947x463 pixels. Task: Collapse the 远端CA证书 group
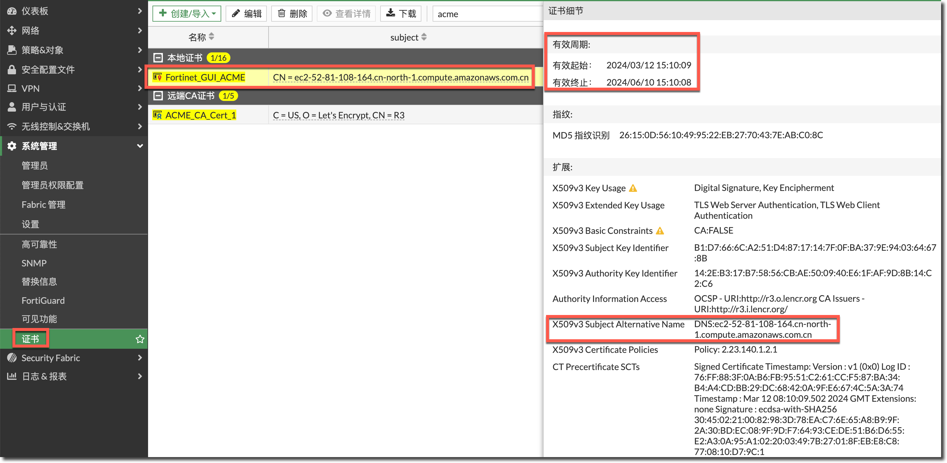158,96
